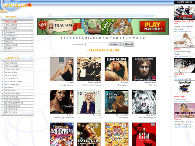Click the Snoop Dogg artist link
Image resolution: width=195 pixels, height=146 pixels.
coord(179,96)
